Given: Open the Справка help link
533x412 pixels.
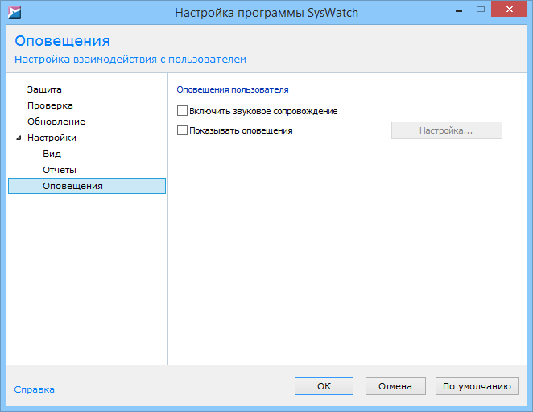Looking at the screenshot, I should pos(34,389).
